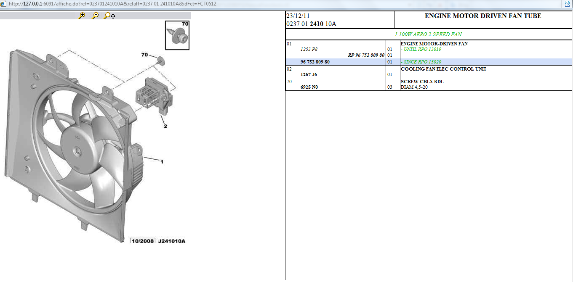Click the 1 100W AERO 2-SPEED FAN heading
The image size is (573, 282).
pyautogui.click(x=428, y=34)
